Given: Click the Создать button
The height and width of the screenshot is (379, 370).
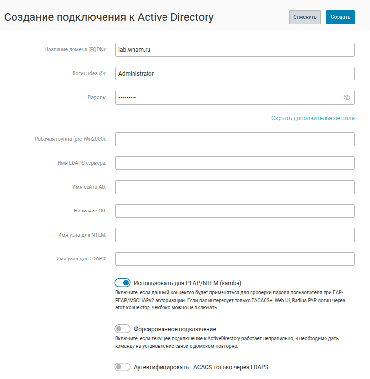Looking at the screenshot, I should [340, 17].
